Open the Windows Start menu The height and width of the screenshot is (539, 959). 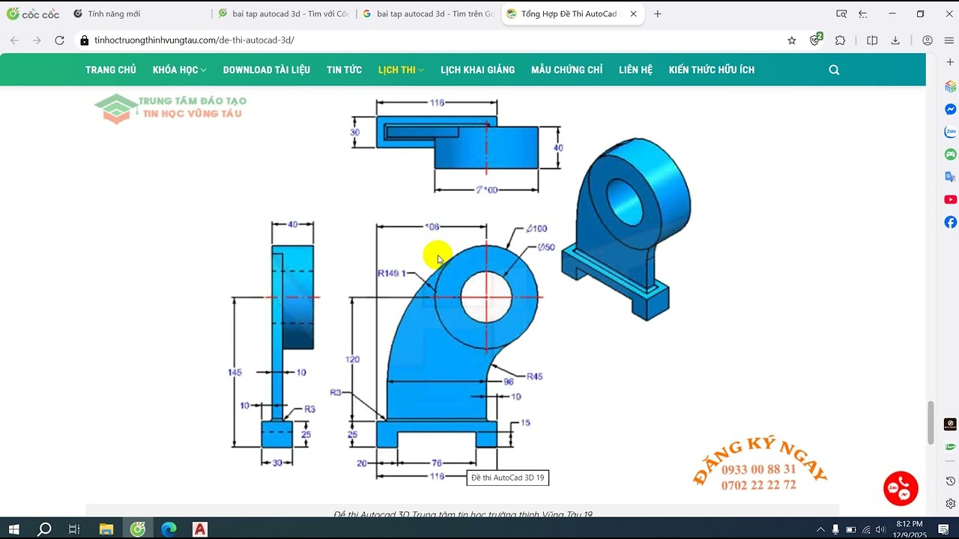(13, 529)
